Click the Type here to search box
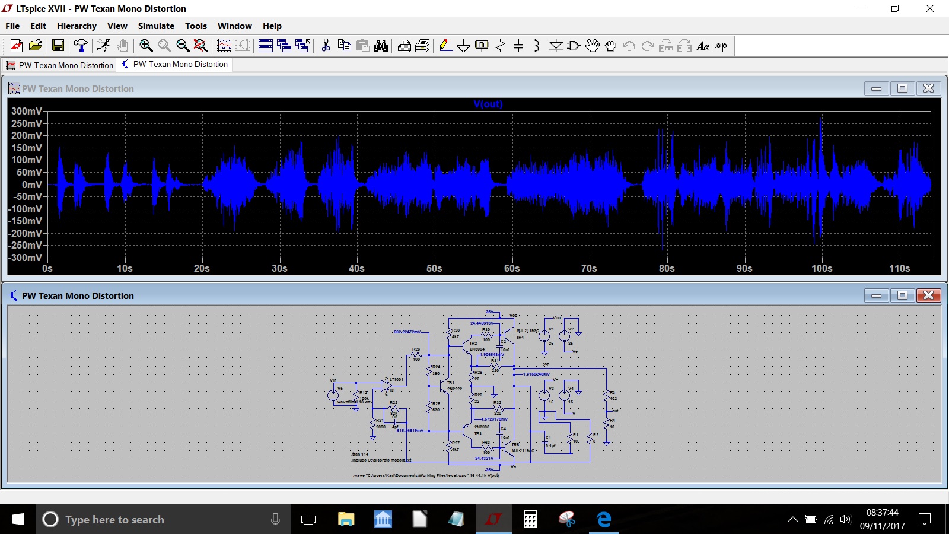 click(163, 519)
